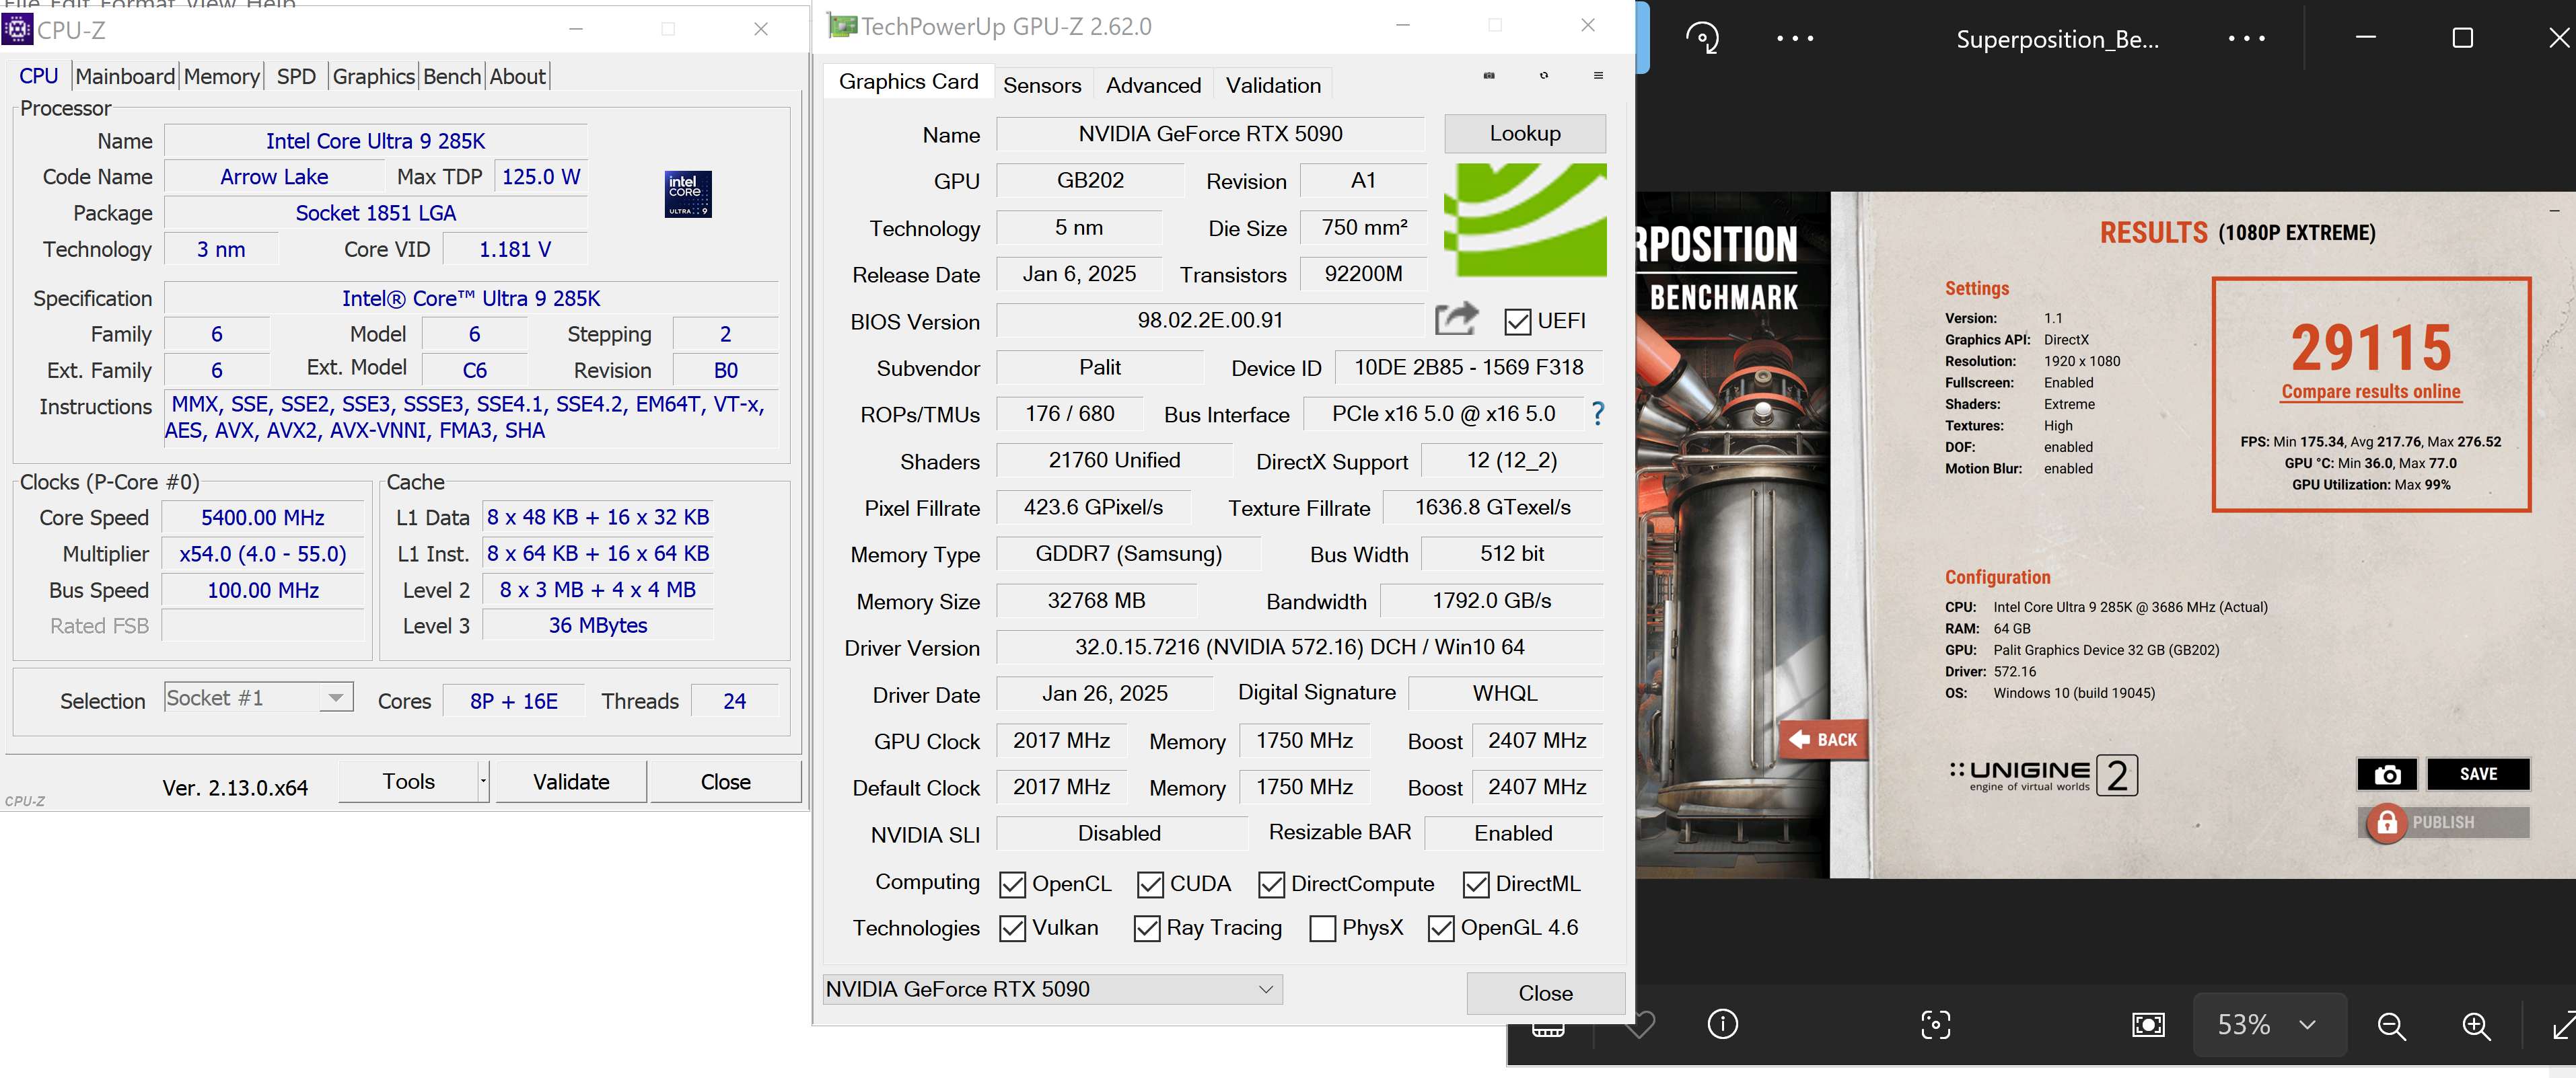Switch to the Memory tab in CPU-Z
The image size is (2576, 1078).
[x=221, y=77]
